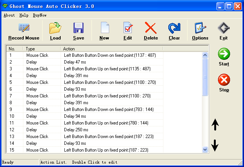Click the red X Delete icon
The width and height of the screenshot is (244, 167).
151,28
